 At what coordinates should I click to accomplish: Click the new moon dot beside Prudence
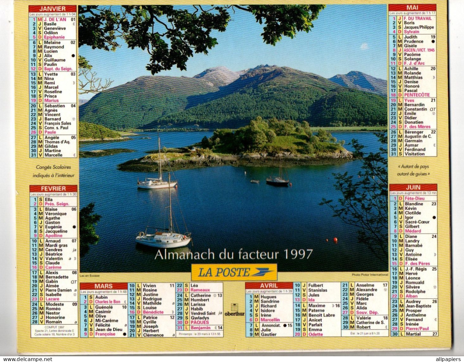tap(433, 41)
